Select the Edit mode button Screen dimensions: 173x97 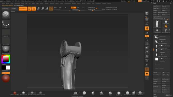[x=29, y=9]
